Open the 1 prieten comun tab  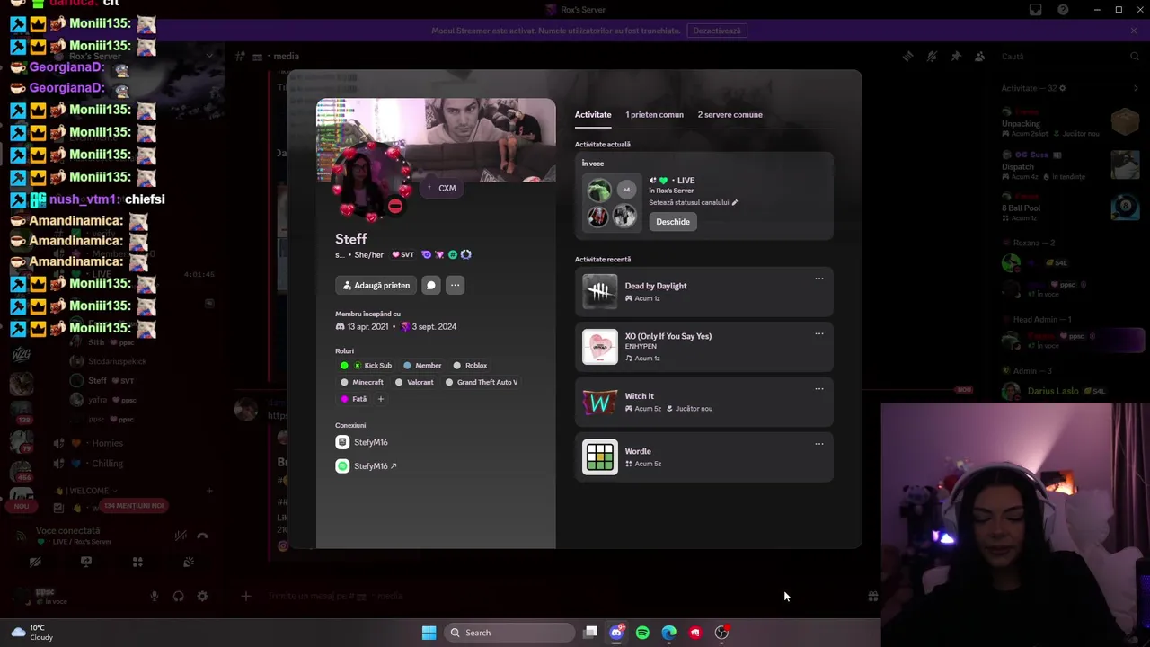654,114
